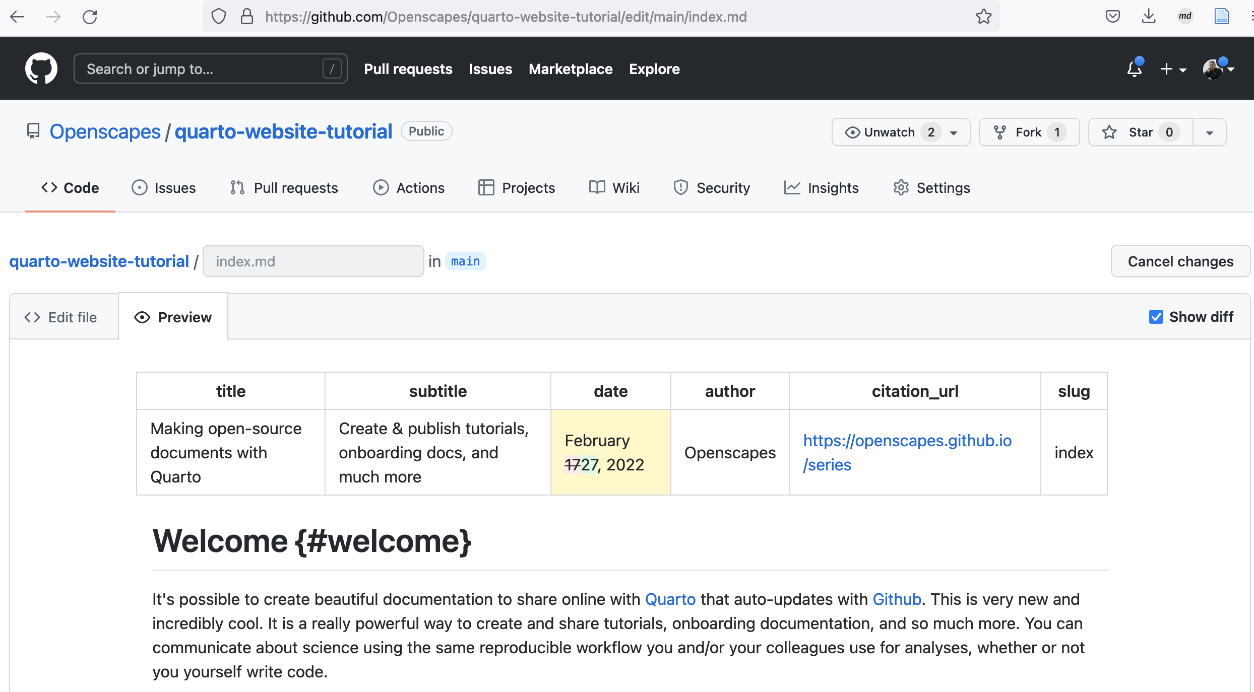The width and height of the screenshot is (1254, 692).
Task: Click the Save to Pocket icon
Action: coord(1112,17)
